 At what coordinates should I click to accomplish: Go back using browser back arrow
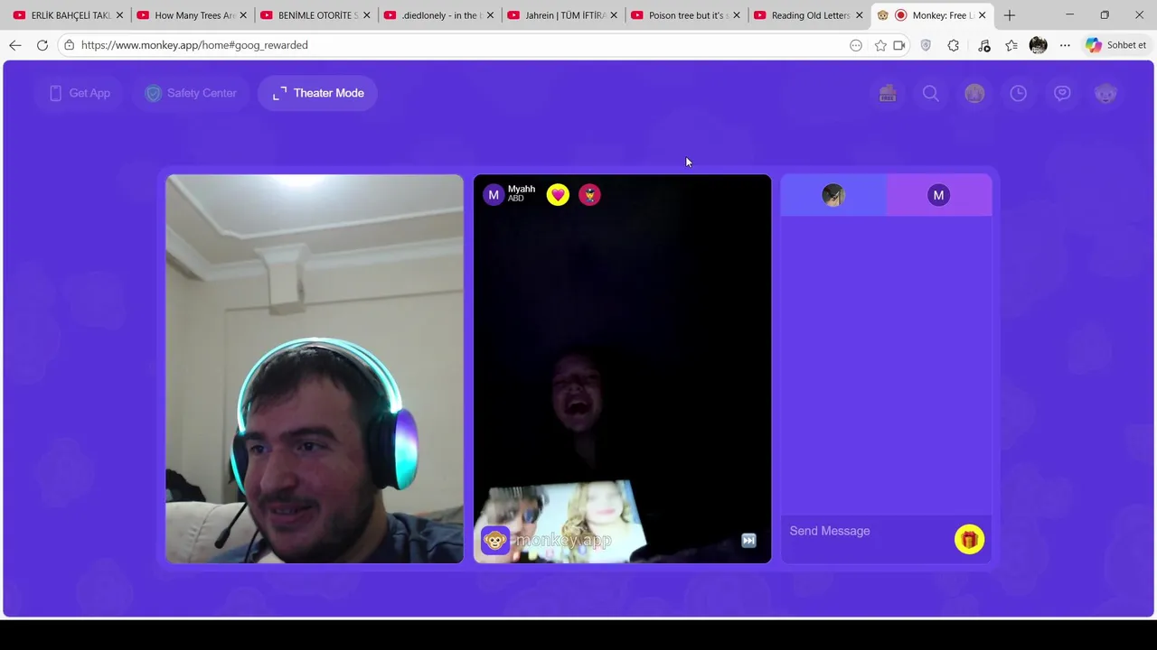click(15, 45)
